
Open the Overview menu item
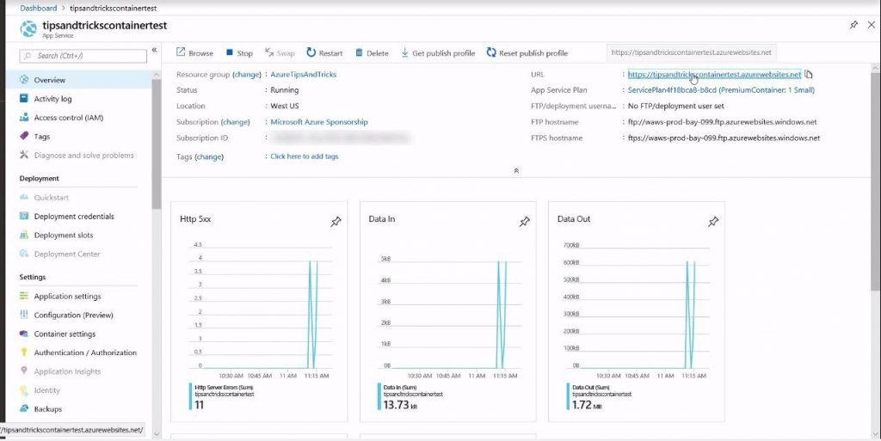tap(77, 80)
